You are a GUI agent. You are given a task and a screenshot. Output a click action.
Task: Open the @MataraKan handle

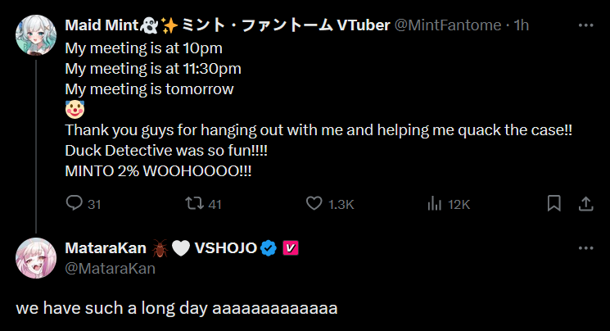tap(110, 267)
